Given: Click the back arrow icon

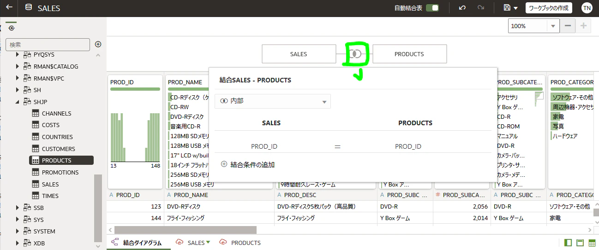Looking at the screenshot, I should click(x=9, y=8).
